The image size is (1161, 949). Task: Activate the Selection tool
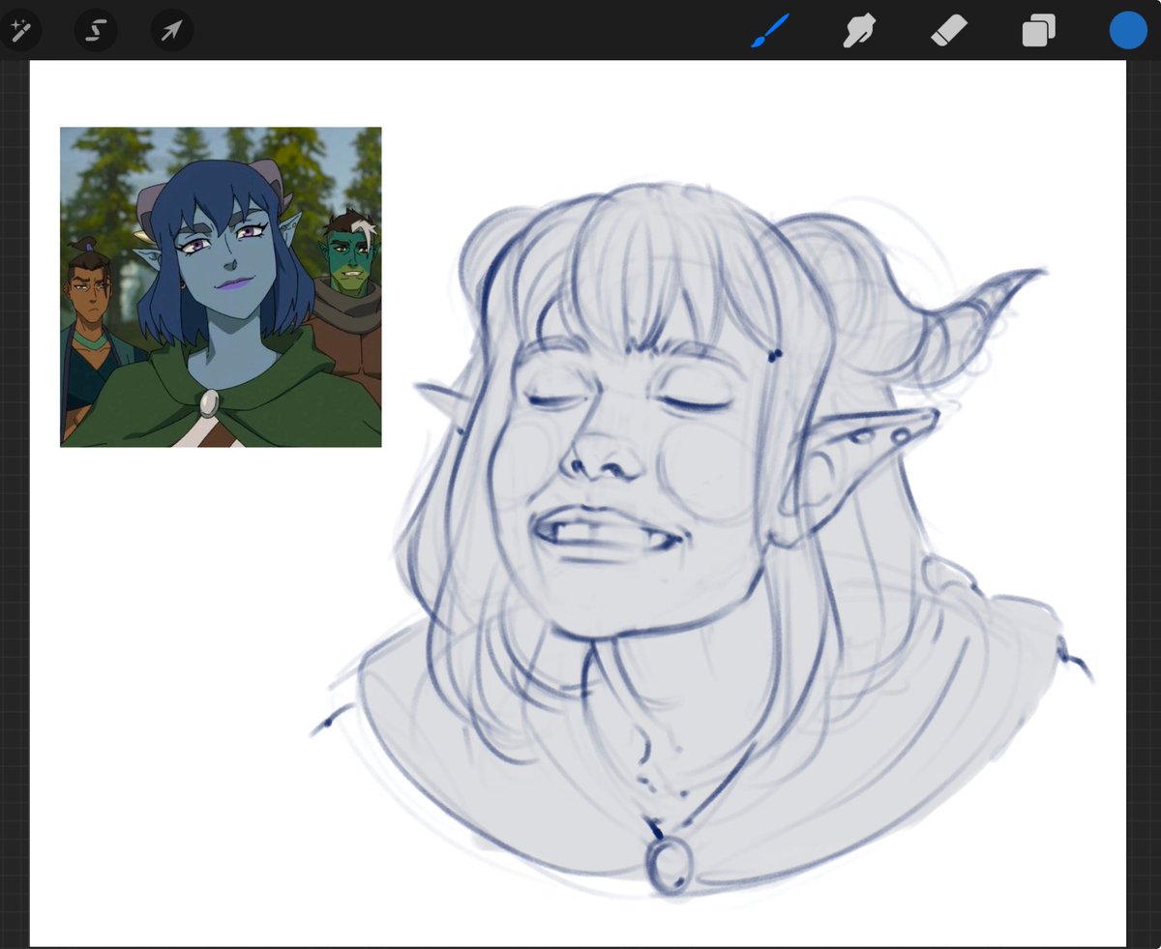coord(96,31)
